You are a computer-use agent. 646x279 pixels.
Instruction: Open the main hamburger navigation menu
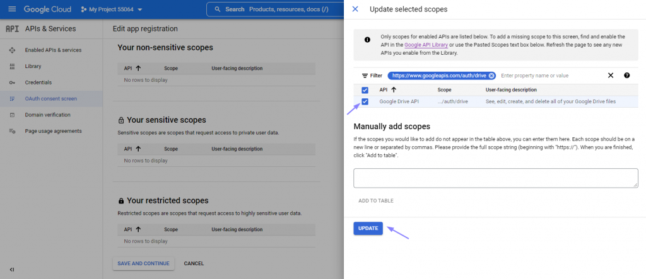coord(12,9)
